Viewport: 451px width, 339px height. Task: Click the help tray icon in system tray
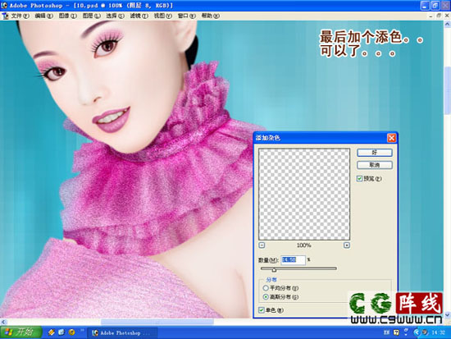(x=396, y=332)
